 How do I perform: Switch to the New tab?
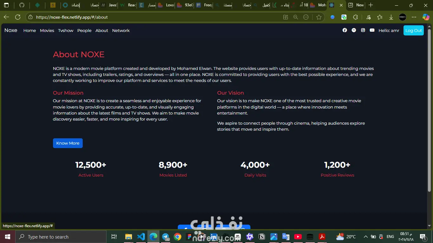[x=356, y=5]
